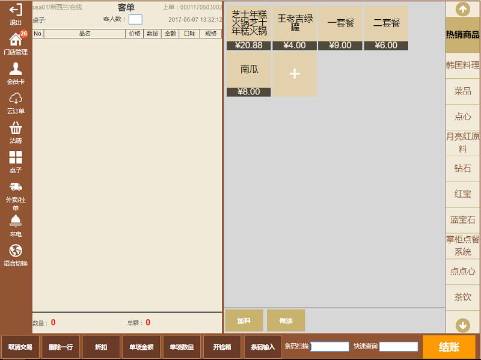Open store management (门店管理) house icon
This screenshot has width=481, height=360.
(x=16, y=39)
